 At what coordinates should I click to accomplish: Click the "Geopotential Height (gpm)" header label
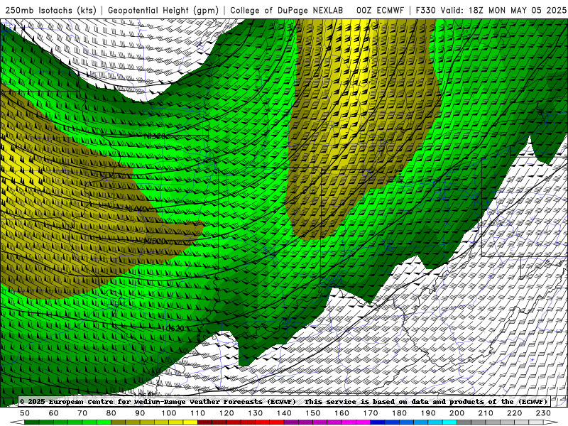coord(163,11)
